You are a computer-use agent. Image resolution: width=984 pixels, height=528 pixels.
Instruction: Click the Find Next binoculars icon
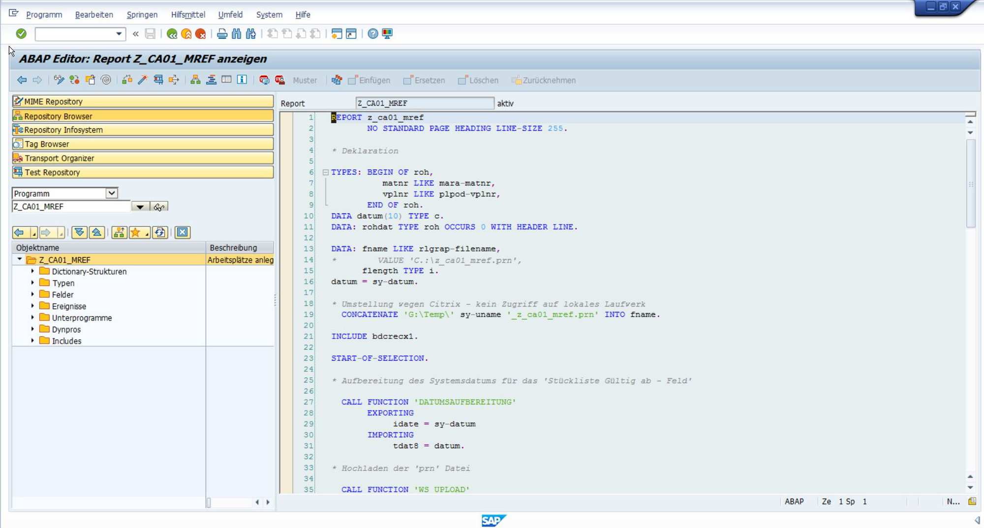(x=251, y=33)
